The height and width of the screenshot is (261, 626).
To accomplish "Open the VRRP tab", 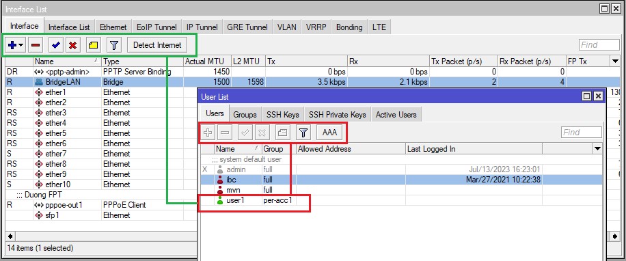I will point(316,27).
